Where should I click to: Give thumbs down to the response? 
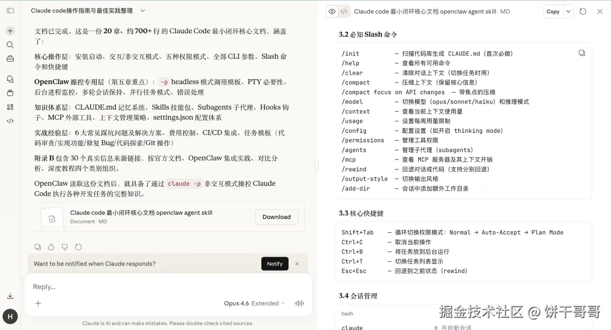64,247
